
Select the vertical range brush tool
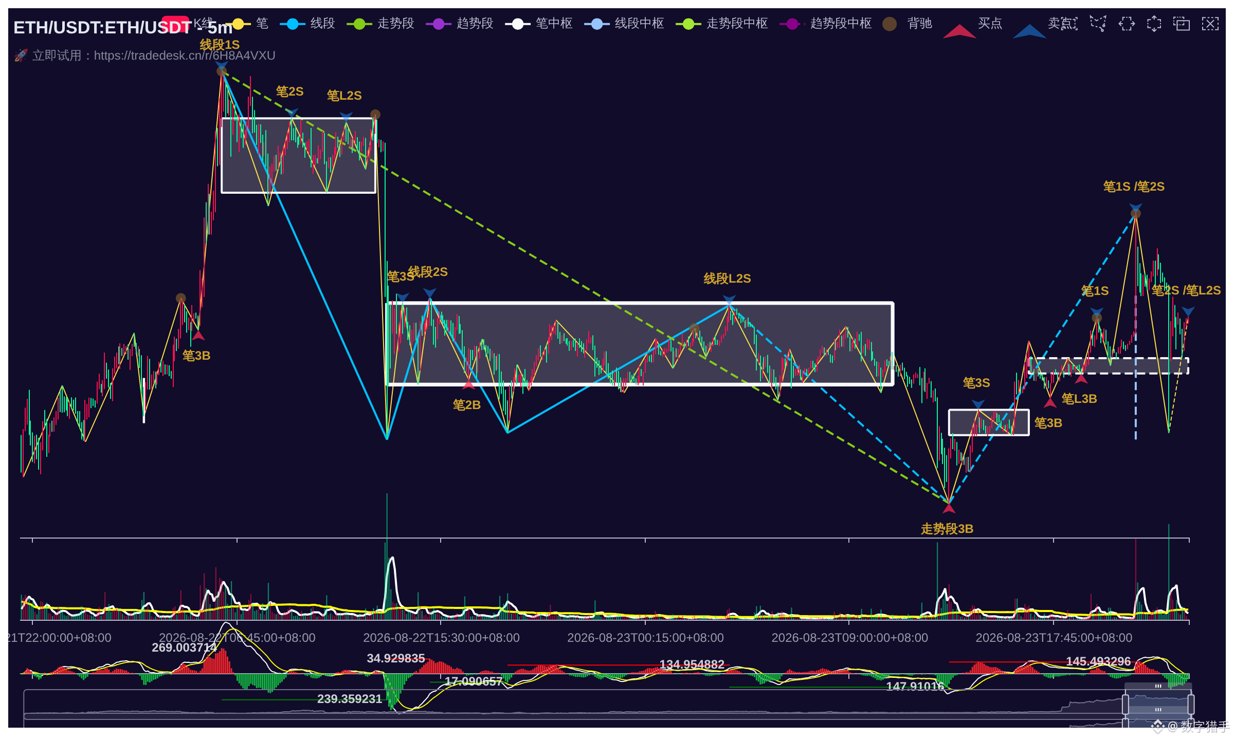tap(1154, 24)
